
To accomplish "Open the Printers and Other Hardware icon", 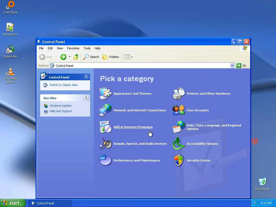I will 179,94.
